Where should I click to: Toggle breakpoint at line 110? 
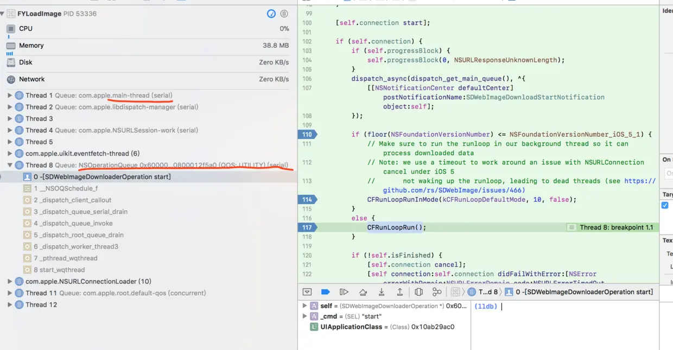[x=307, y=134]
